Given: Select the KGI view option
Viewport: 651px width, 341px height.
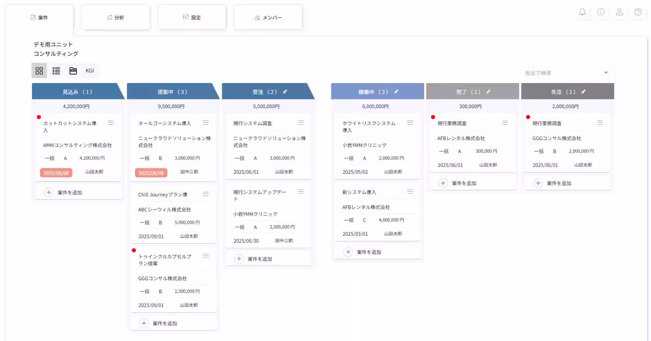Looking at the screenshot, I should point(89,71).
